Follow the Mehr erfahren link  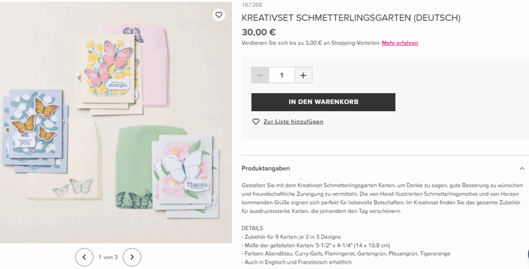point(400,43)
